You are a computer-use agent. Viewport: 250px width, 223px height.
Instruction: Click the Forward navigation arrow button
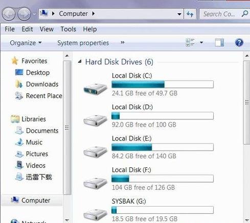coord(24,14)
